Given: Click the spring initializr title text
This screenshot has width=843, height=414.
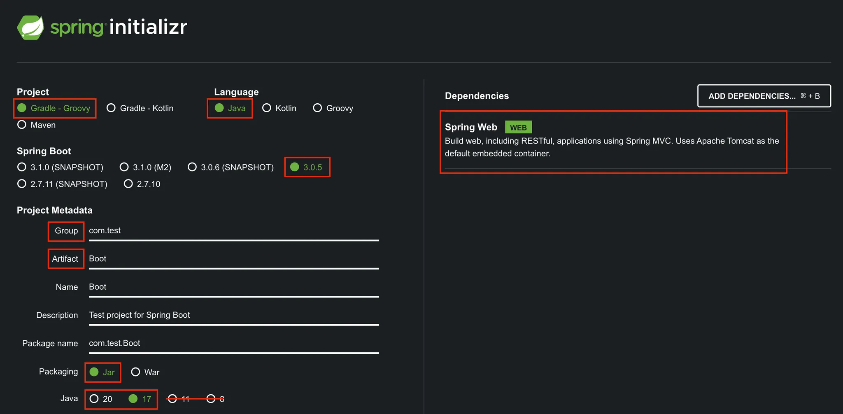Looking at the screenshot, I should pos(119,27).
